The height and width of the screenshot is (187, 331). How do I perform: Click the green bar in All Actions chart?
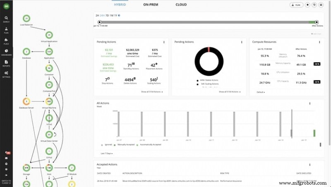(x=314, y=133)
